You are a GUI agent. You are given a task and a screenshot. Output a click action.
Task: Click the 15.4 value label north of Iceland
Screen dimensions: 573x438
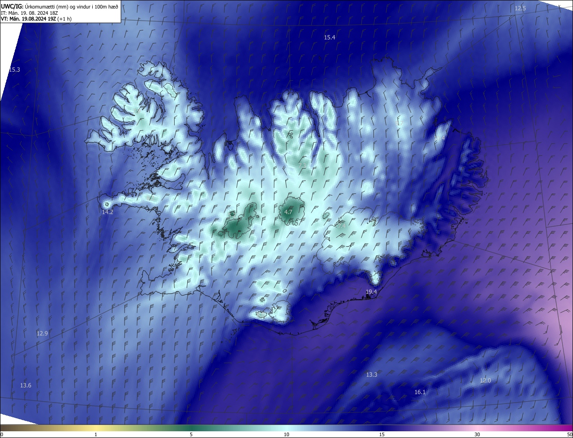point(329,38)
